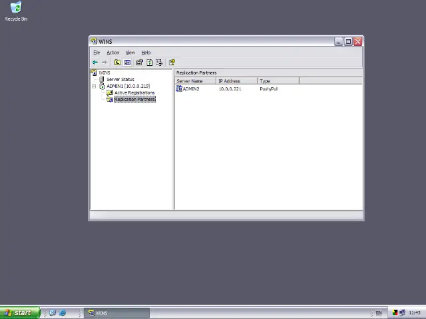426x319 pixels.
Task: Click the WINS root icon in tree
Action: pyautogui.click(x=94, y=72)
